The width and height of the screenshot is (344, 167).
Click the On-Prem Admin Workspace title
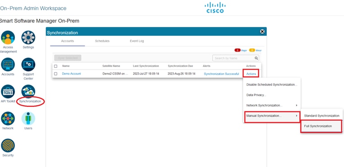pyautogui.click(x=33, y=9)
